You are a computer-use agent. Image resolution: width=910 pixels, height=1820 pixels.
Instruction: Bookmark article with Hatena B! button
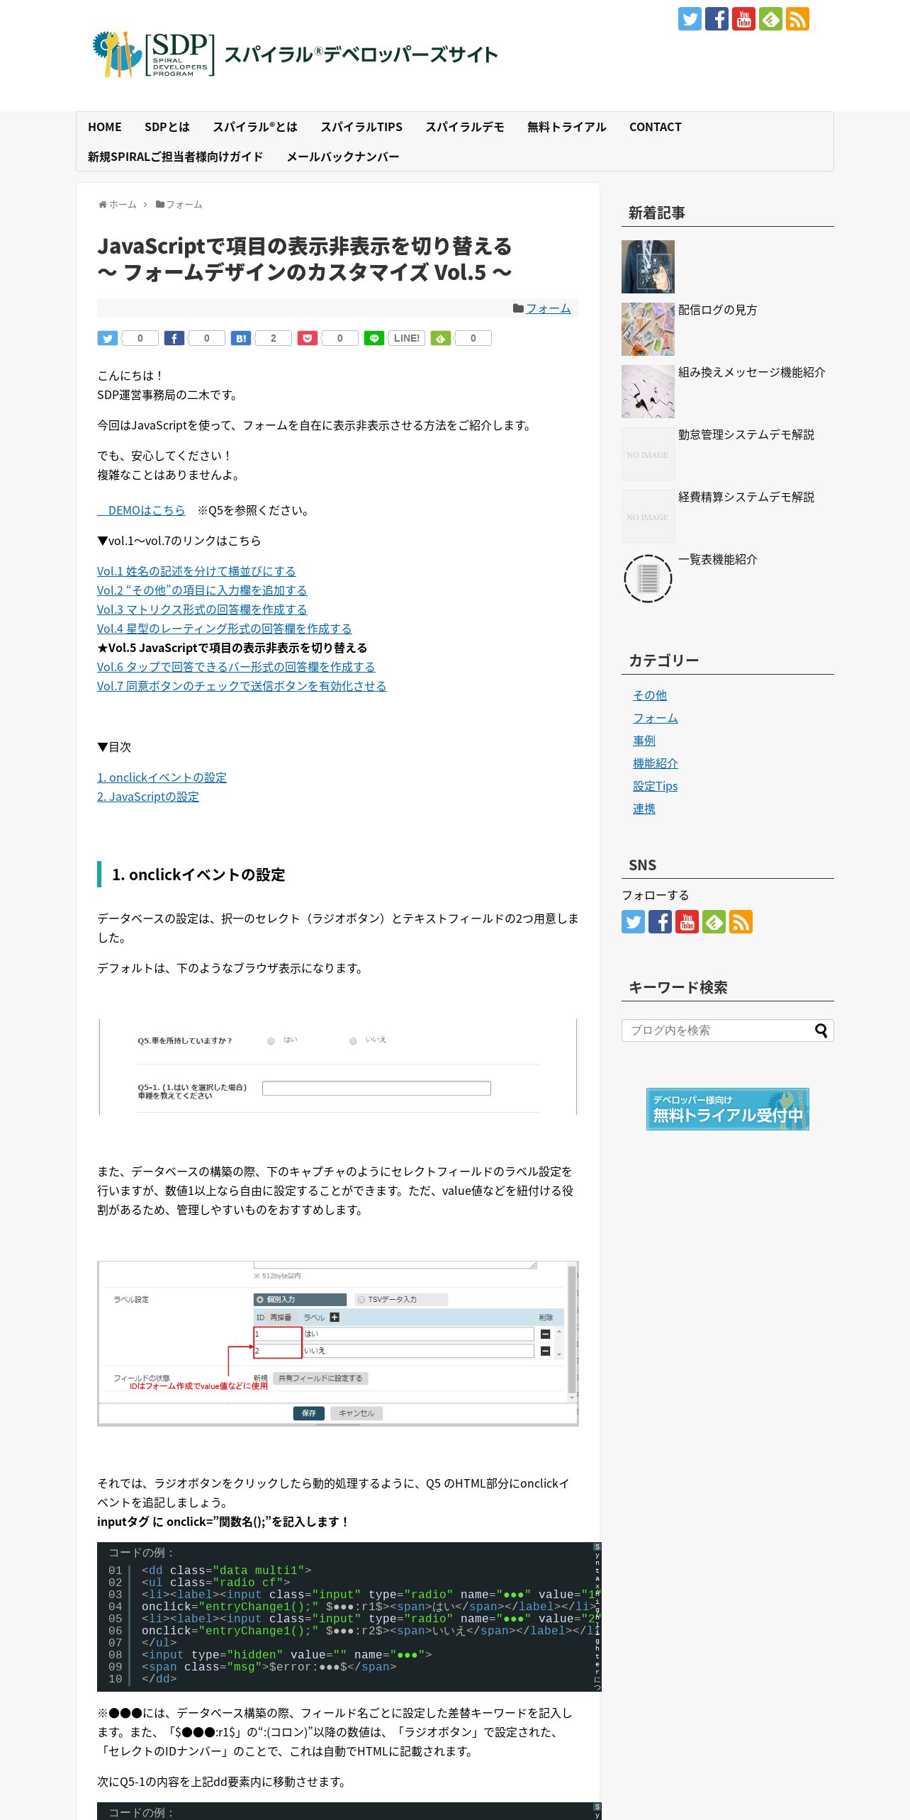[241, 338]
